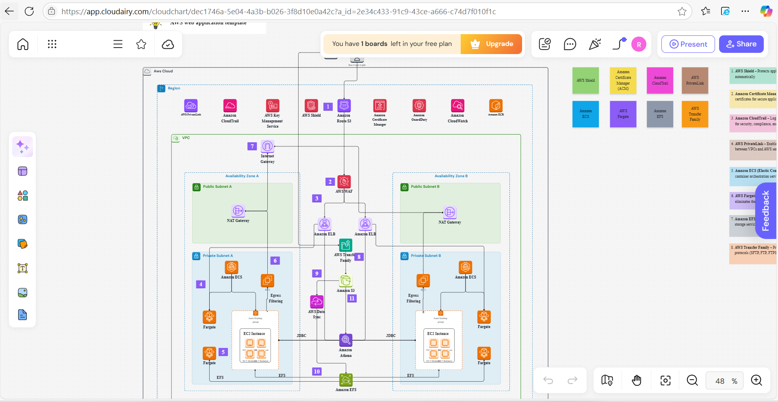Open the Shapes tool in left sidebar
Screen dimensions: 778x402
point(22,196)
